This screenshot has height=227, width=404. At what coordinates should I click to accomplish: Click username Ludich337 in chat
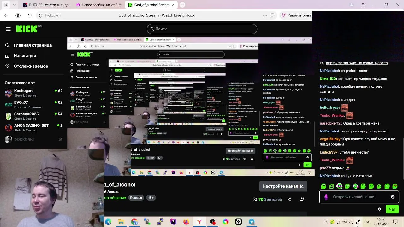click(329, 152)
